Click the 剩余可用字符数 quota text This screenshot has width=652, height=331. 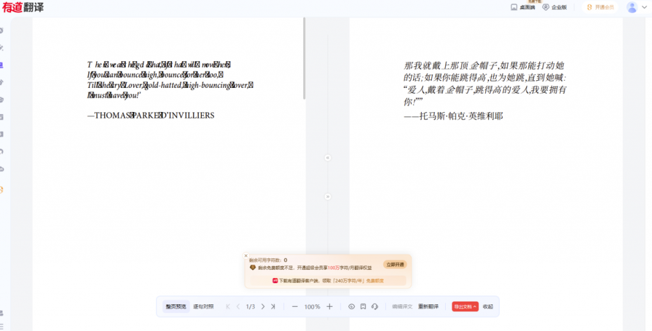coord(268,260)
